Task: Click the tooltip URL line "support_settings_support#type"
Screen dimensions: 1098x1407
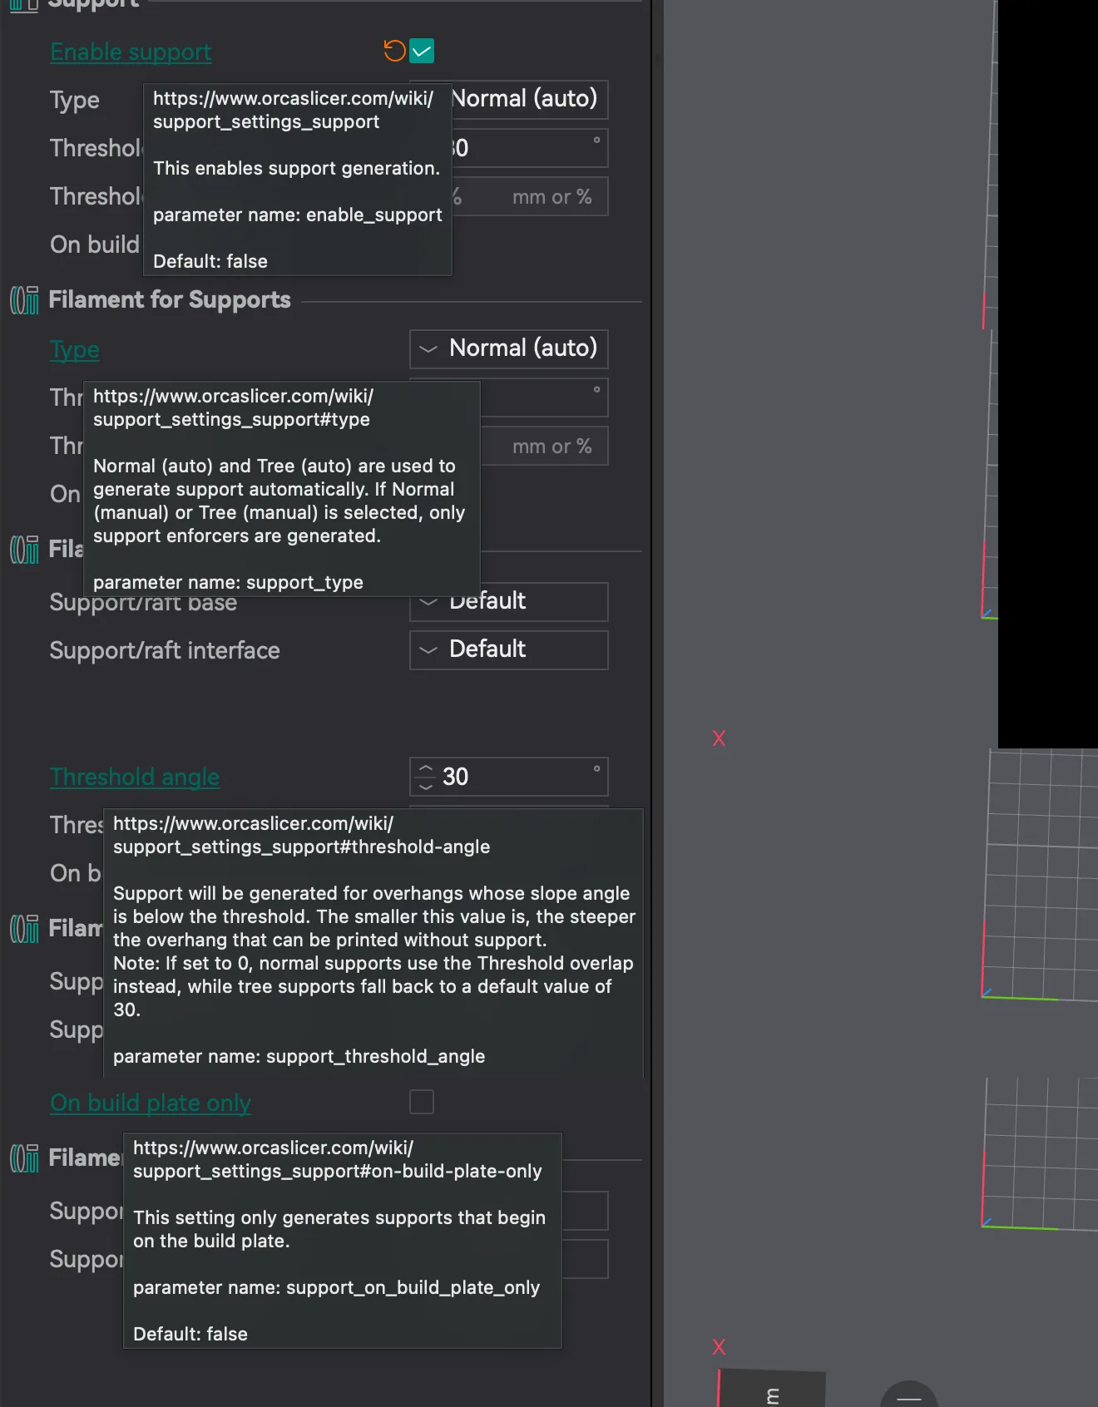Action: (231, 419)
